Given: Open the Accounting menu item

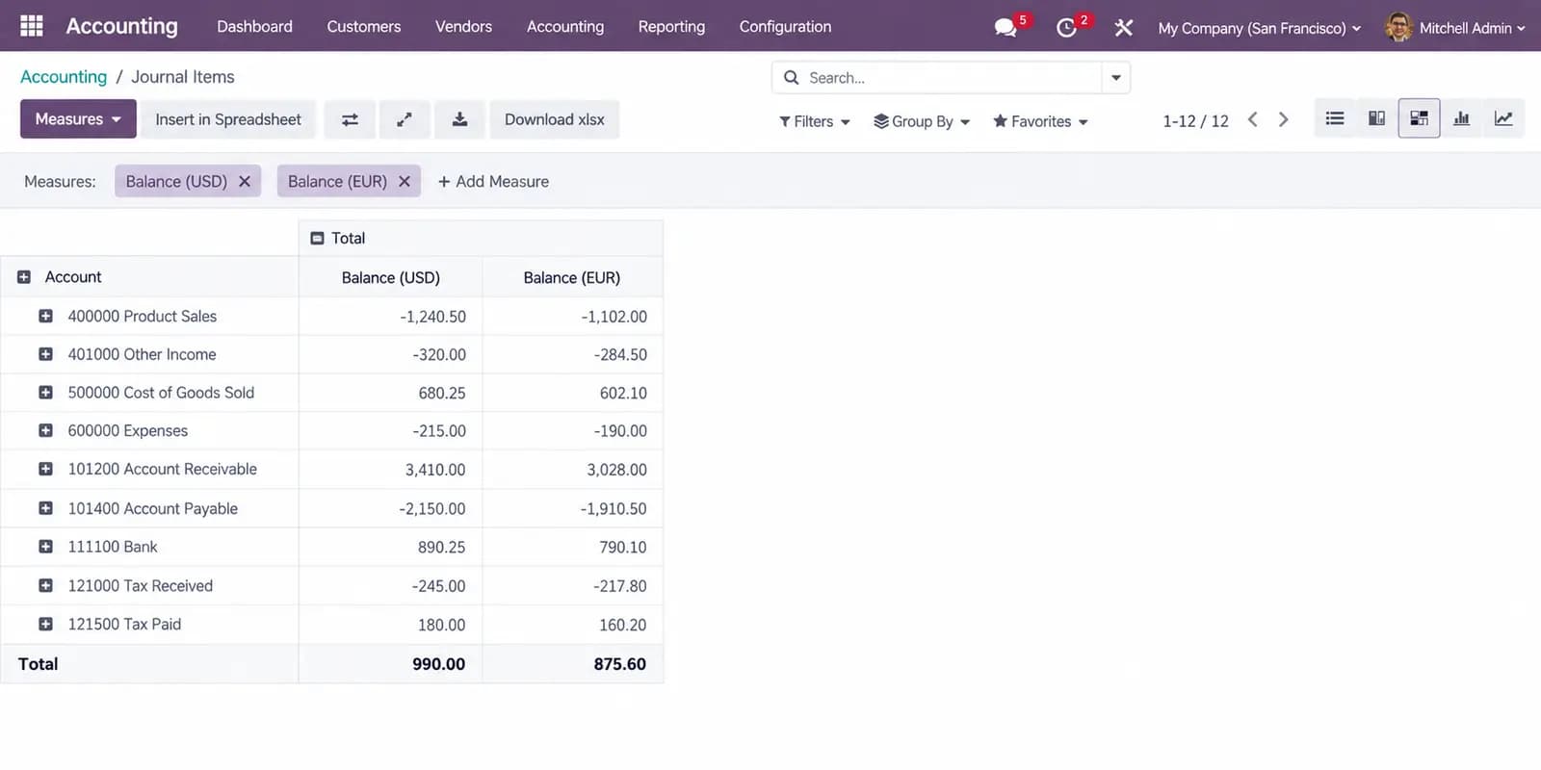Looking at the screenshot, I should (565, 26).
